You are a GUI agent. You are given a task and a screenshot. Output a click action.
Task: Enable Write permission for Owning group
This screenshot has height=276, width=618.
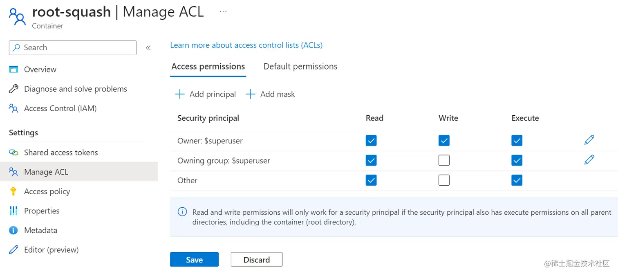coord(444,161)
